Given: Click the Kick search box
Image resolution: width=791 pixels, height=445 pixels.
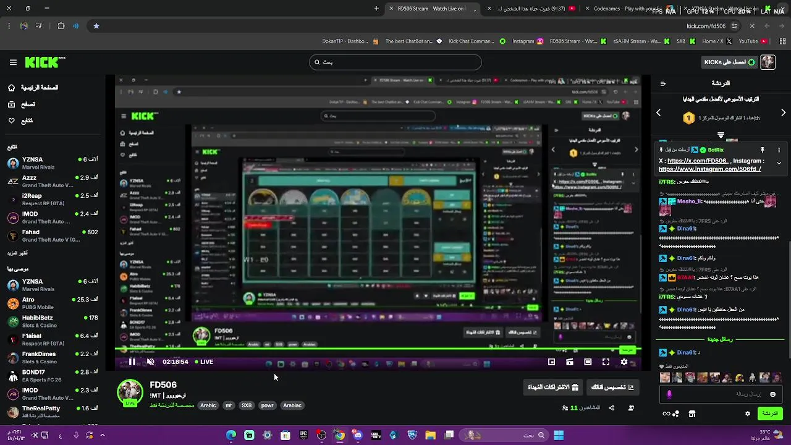Looking at the screenshot, I should click(395, 62).
